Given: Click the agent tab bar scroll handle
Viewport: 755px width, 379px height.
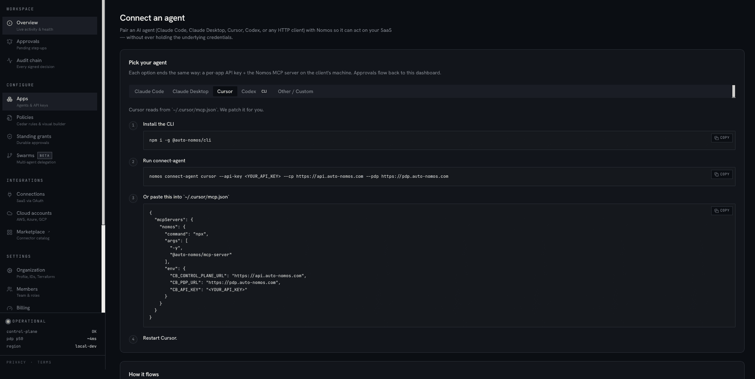Looking at the screenshot, I should (x=733, y=91).
